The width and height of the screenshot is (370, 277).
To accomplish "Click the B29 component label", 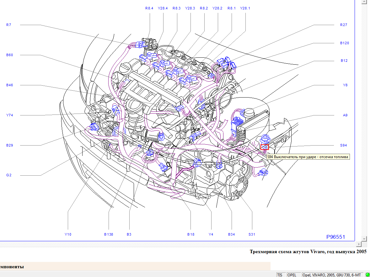I will 9,145.
